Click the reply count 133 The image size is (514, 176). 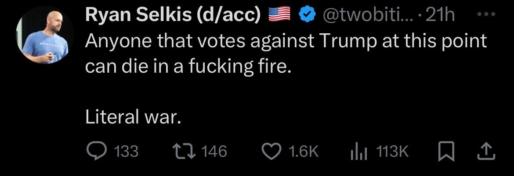(126, 152)
